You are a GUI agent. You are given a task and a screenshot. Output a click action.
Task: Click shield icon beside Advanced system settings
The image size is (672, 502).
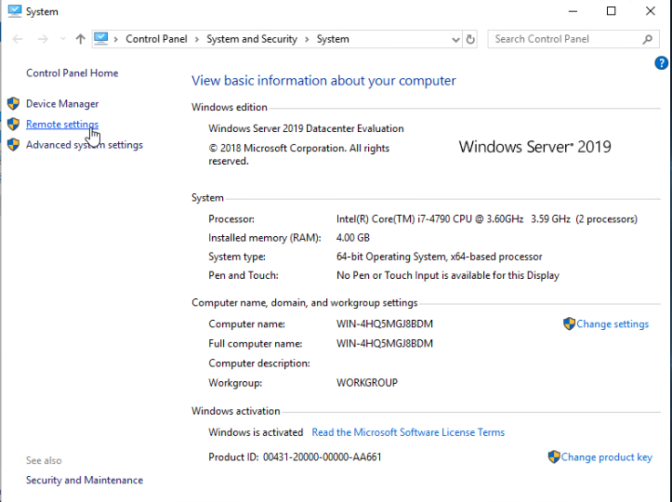(13, 144)
